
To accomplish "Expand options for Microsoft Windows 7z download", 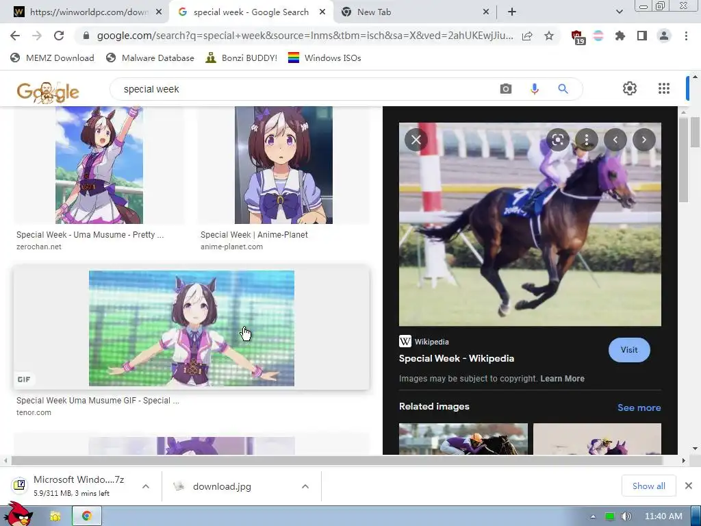I will [146, 486].
